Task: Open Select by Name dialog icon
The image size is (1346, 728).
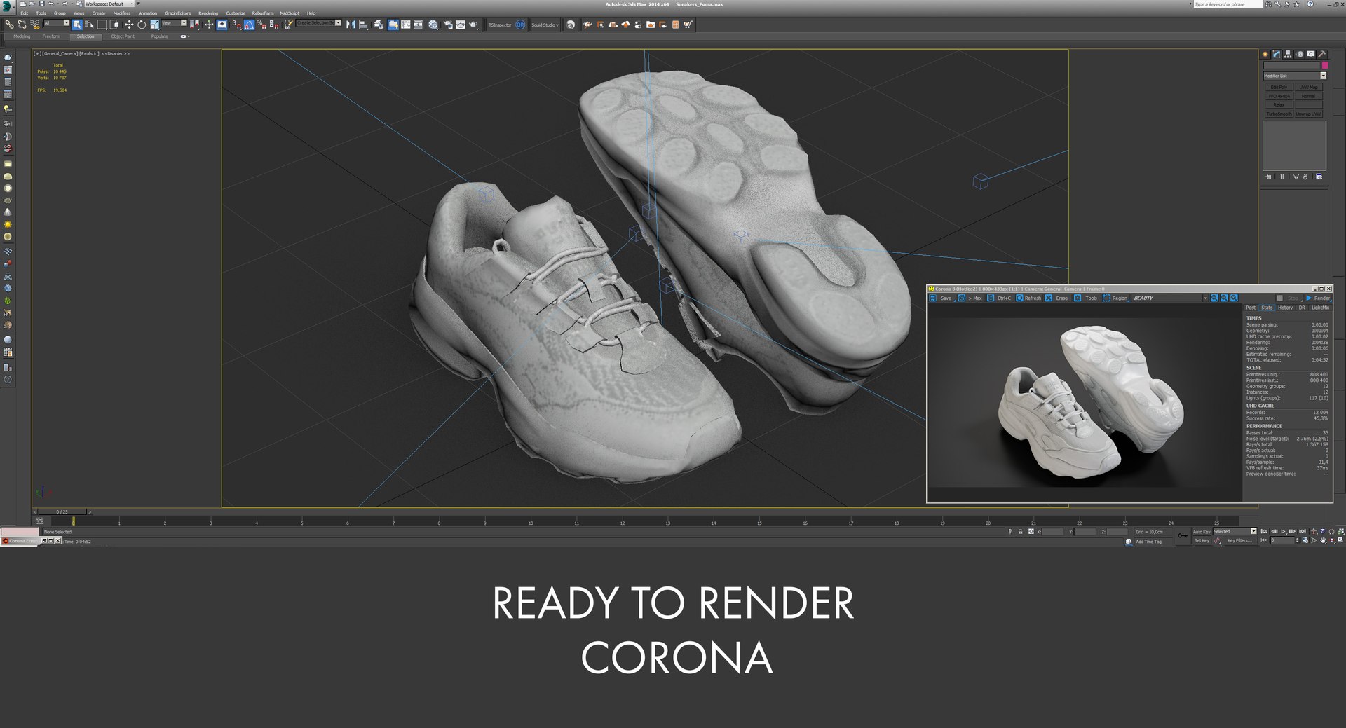Action: coord(89,25)
